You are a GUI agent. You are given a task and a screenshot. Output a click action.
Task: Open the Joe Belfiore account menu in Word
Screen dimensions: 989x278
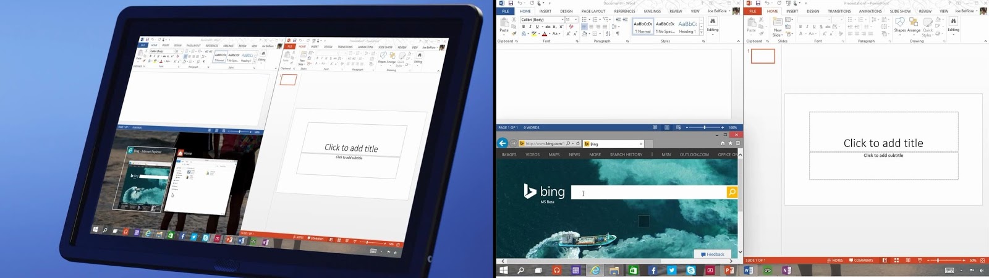tap(719, 11)
